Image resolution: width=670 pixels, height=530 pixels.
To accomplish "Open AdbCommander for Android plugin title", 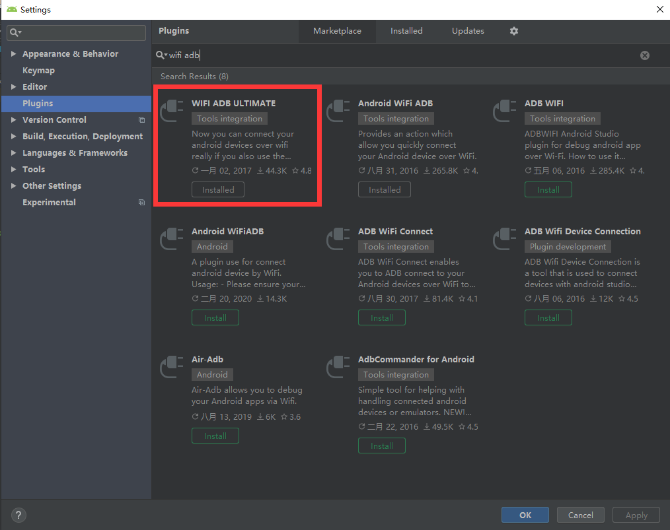I will 416,359.
